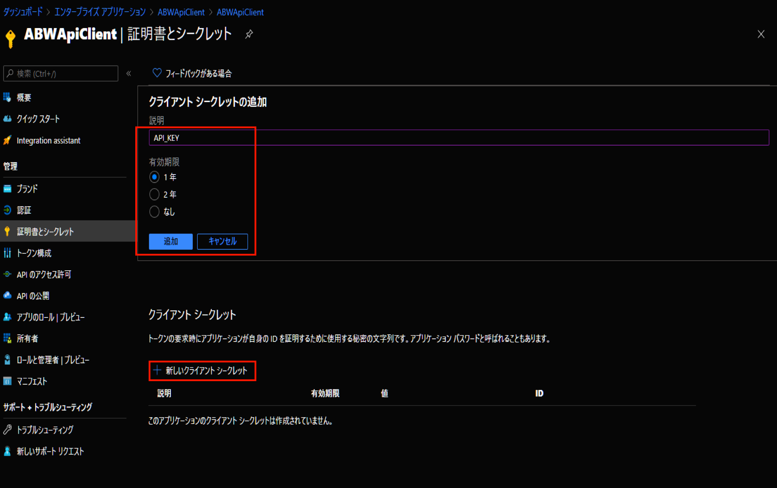The image size is (777, 488).
Task: Go to ダッシュボード breadcrumb
Action: (23, 12)
